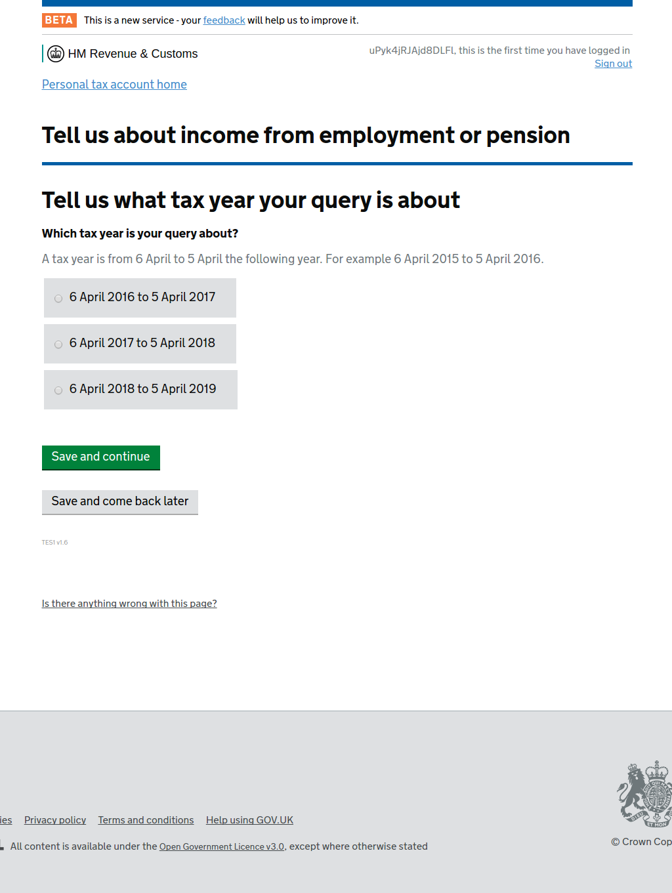Image resolution: width=672 pixels, height=893 pixels.
Task: Click the HMRC crown logo icon
Action: coord(56,54)
